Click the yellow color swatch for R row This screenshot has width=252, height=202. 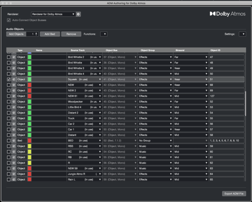pos(30,163)
